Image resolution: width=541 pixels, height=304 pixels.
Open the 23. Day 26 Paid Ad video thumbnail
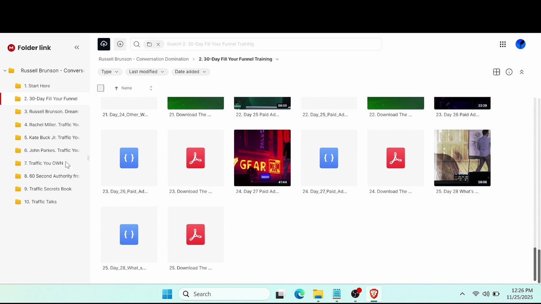(x=462, y=103)
